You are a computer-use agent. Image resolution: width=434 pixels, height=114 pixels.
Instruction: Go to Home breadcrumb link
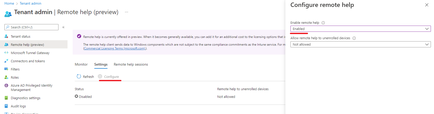click(x=9, y=3)
